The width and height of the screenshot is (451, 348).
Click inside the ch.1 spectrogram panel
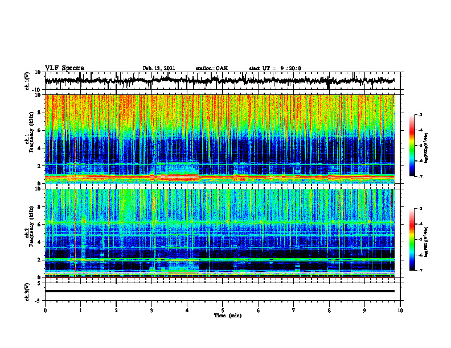click(219, 139)
